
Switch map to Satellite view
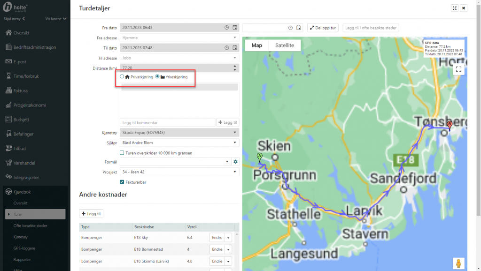[x=284, y=45]
